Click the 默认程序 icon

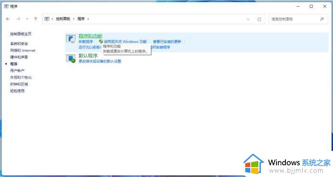tap(71, 59)
